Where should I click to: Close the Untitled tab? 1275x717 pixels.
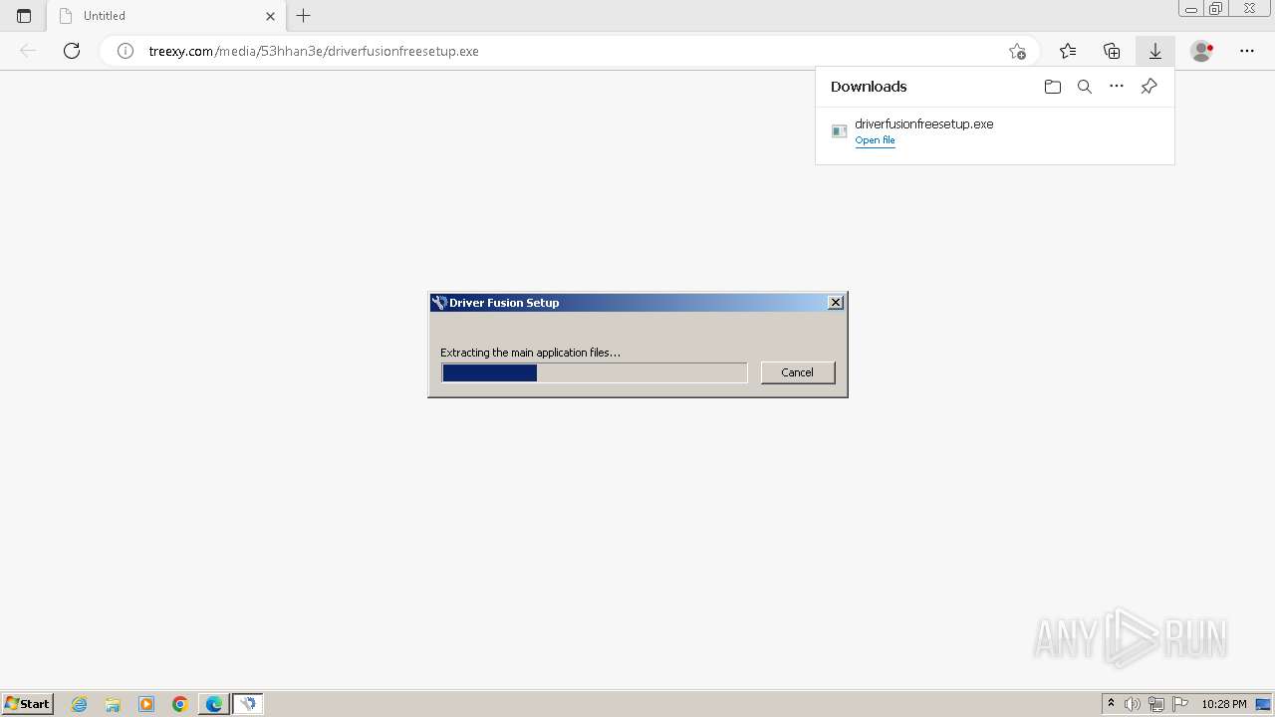(270, 16)
